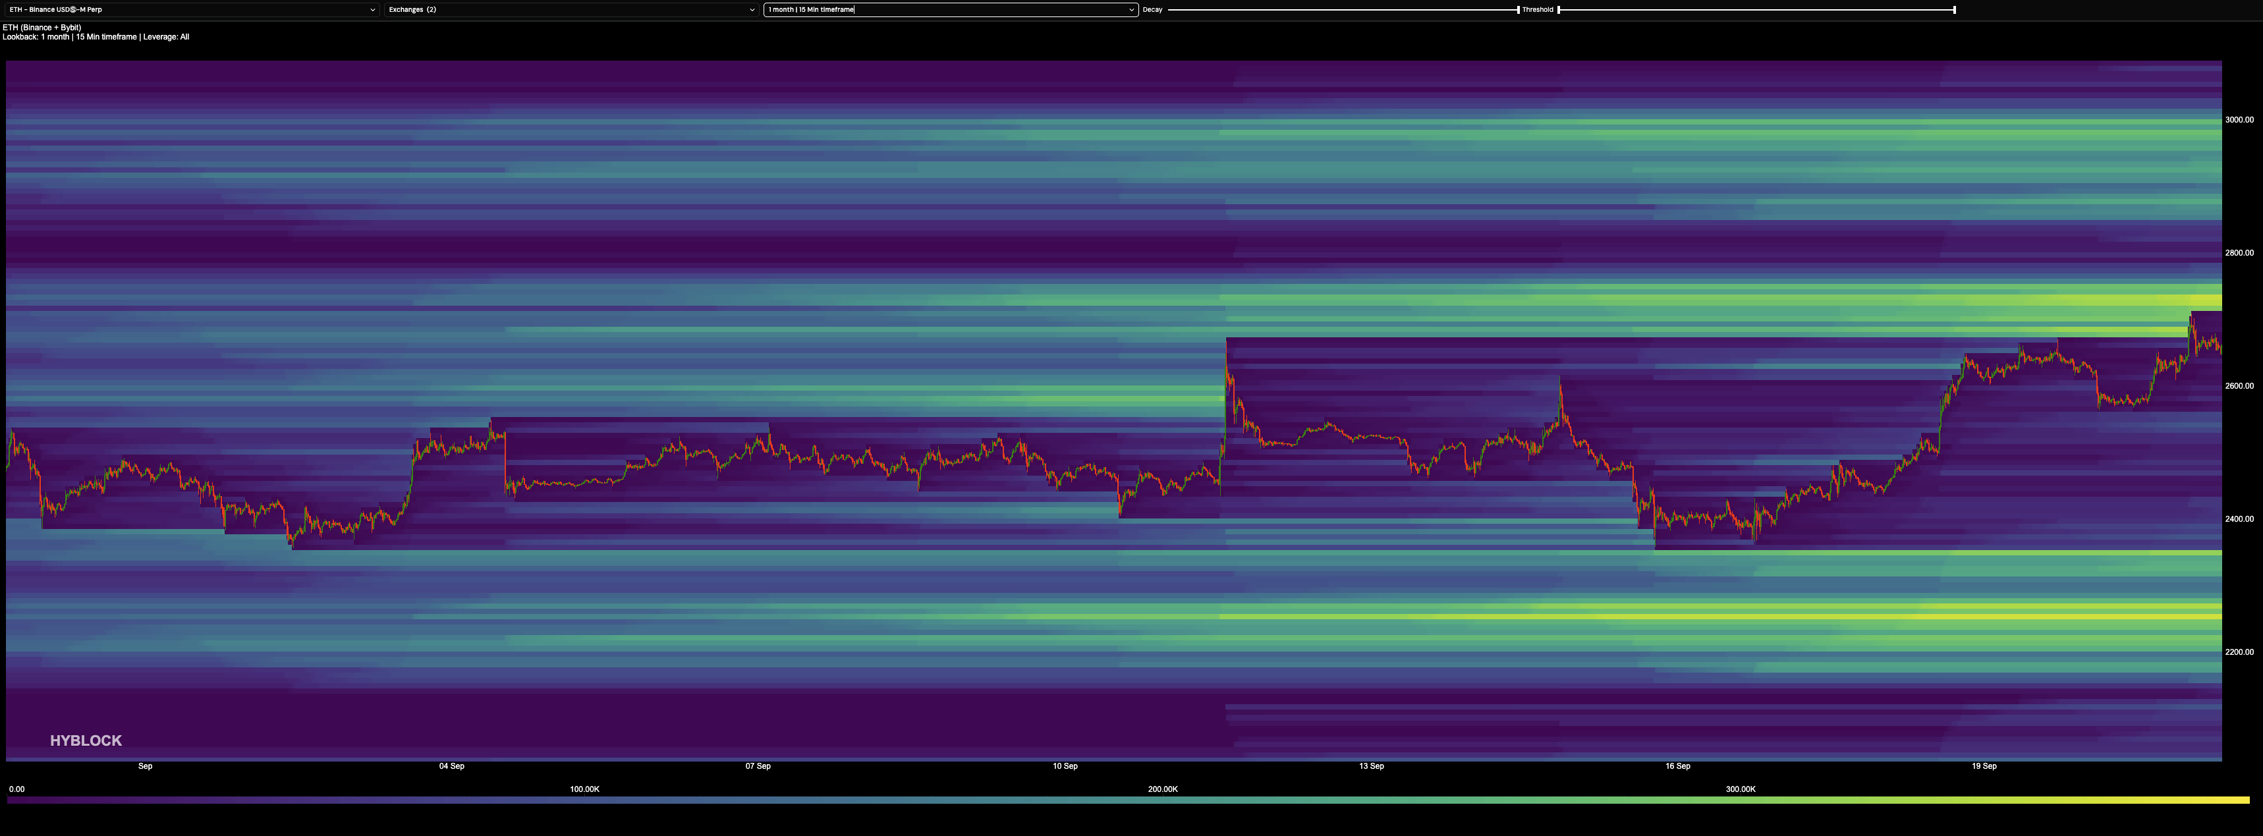The height and width of the screenshot is (836, 2263).
Task: Click the 2800.00 price axis label
Action: click(2239, 253)
